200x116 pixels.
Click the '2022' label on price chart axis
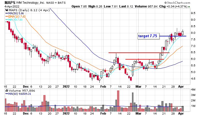coord(66,87)
